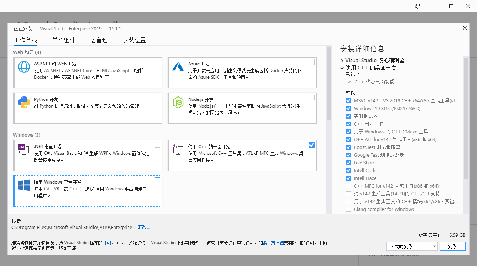Uncheck the 实时调试器 option
Image resolution: width=477 pixels, height=266 pixels.
348,116
